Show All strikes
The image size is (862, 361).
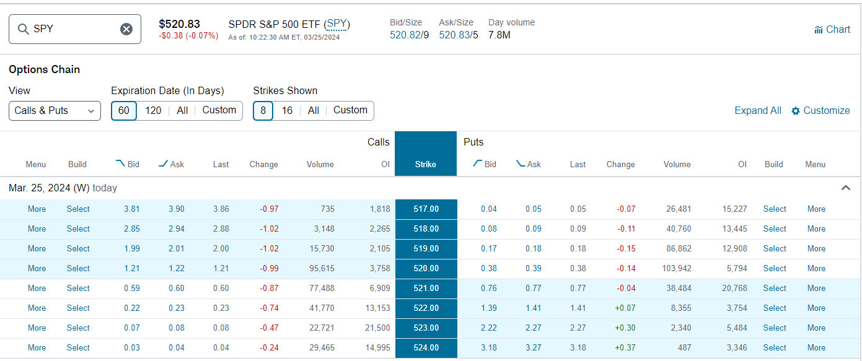(314, 110)
